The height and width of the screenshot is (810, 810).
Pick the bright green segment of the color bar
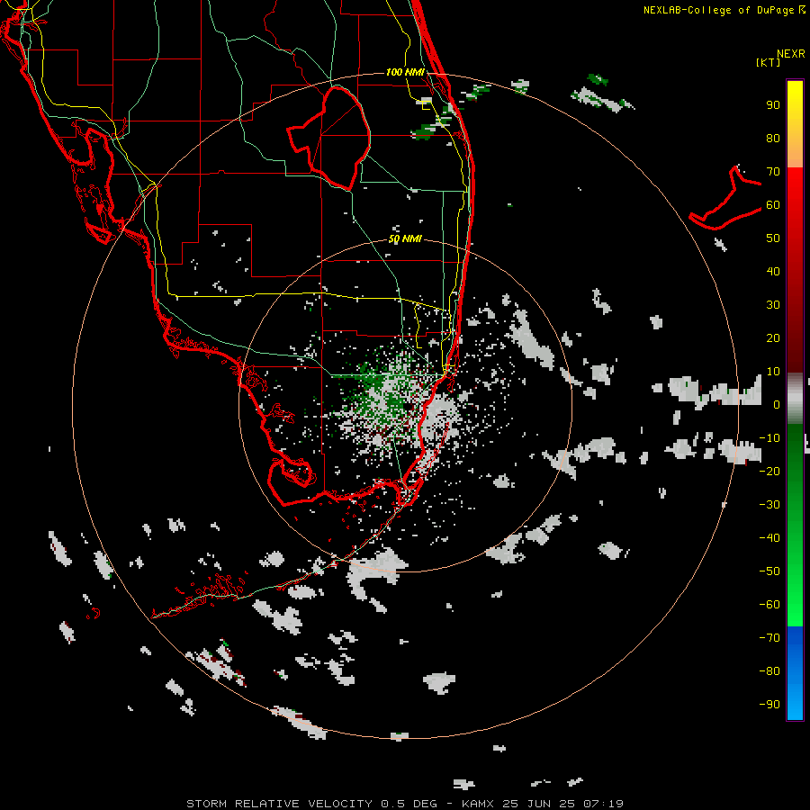coord(795,594)
